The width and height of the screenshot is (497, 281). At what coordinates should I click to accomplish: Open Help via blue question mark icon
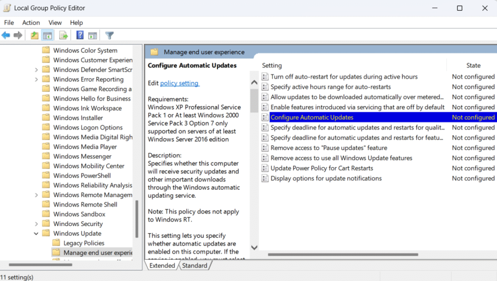(x=80, y=35)
